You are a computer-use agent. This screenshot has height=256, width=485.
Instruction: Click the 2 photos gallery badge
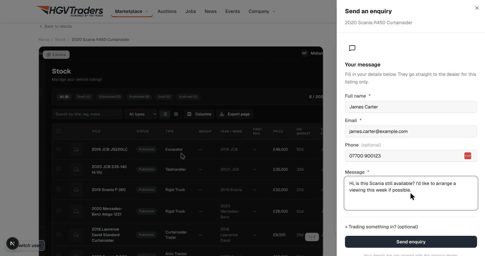pyautogui.click(x=56, y=55)
